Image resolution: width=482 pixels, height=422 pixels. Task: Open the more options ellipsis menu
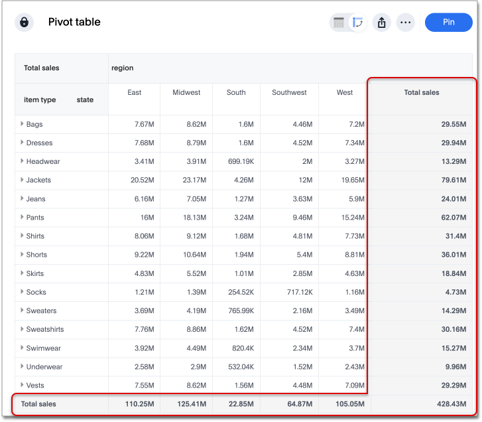pos(406,23)
